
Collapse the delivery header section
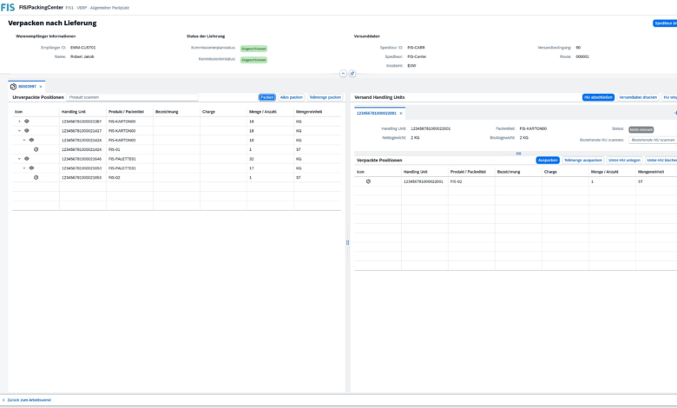(x=342, y=74)
